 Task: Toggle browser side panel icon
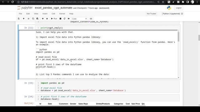tap(187, 2)
